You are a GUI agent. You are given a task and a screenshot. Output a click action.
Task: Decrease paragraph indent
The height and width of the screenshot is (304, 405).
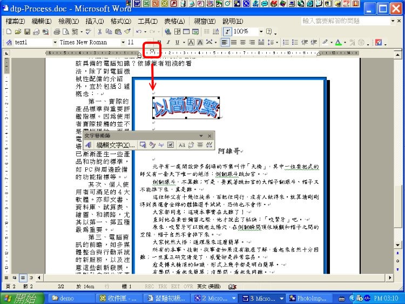pyautogui.click(x=304, y=42)
